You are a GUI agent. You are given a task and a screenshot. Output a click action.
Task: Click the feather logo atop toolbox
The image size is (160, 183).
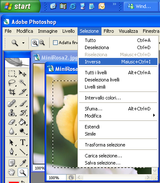tap(17, 63)
